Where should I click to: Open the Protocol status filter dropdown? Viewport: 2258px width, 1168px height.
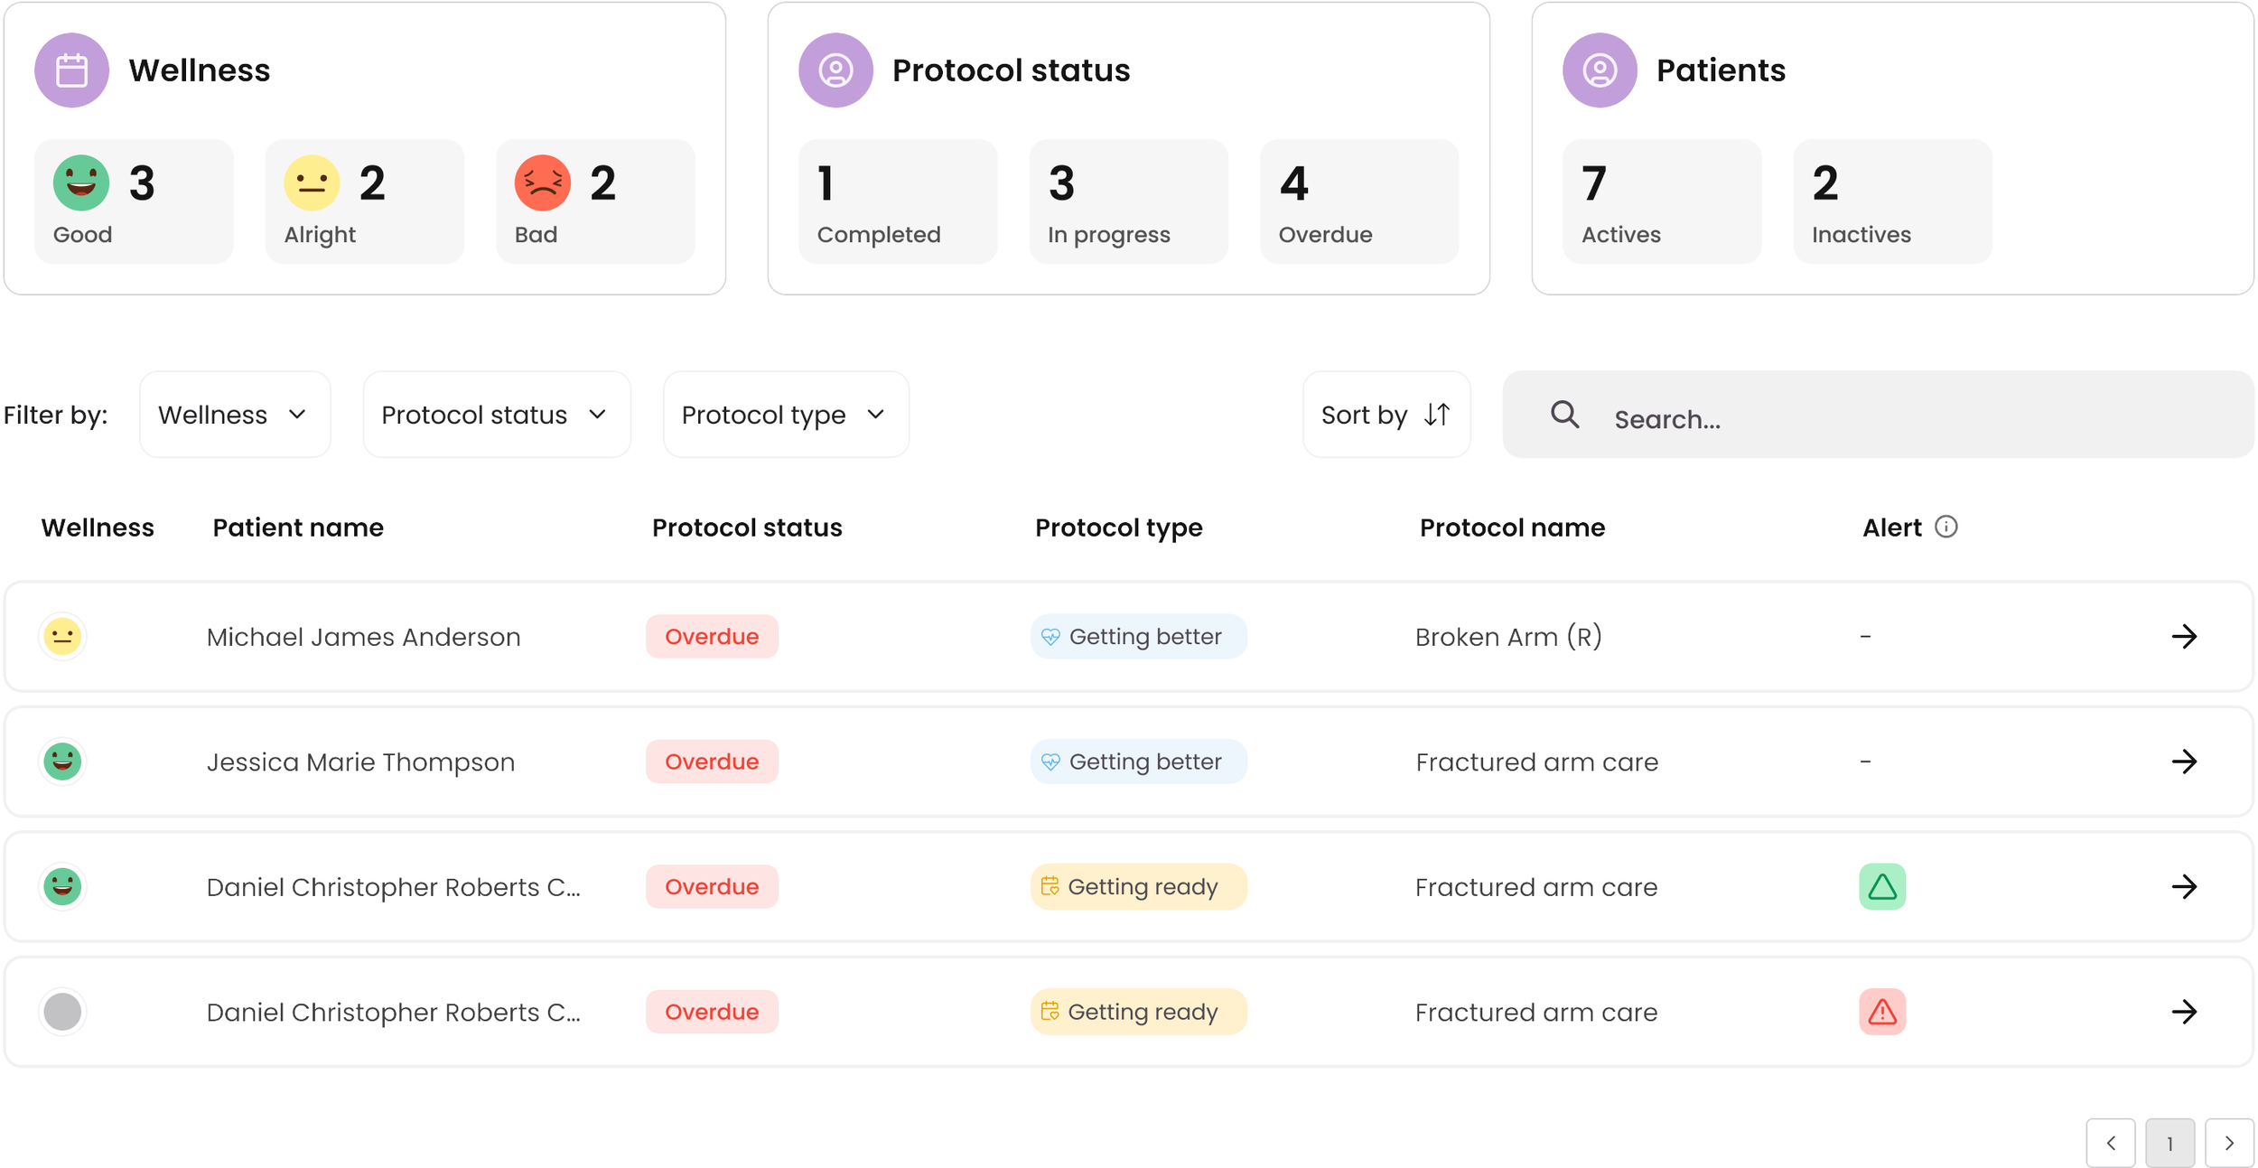(x=496, y=415)
